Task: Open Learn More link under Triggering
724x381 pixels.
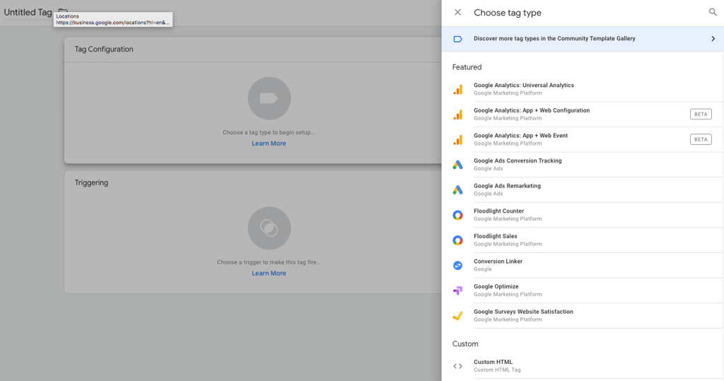Action: 269,273
